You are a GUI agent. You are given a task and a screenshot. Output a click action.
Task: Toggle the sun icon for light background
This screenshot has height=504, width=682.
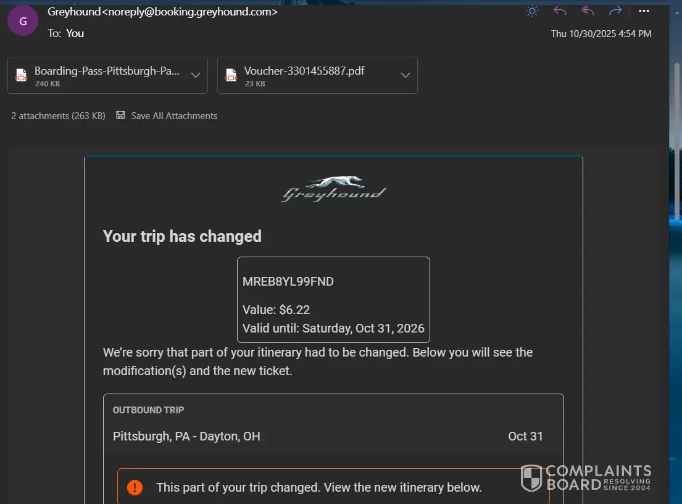531,11
